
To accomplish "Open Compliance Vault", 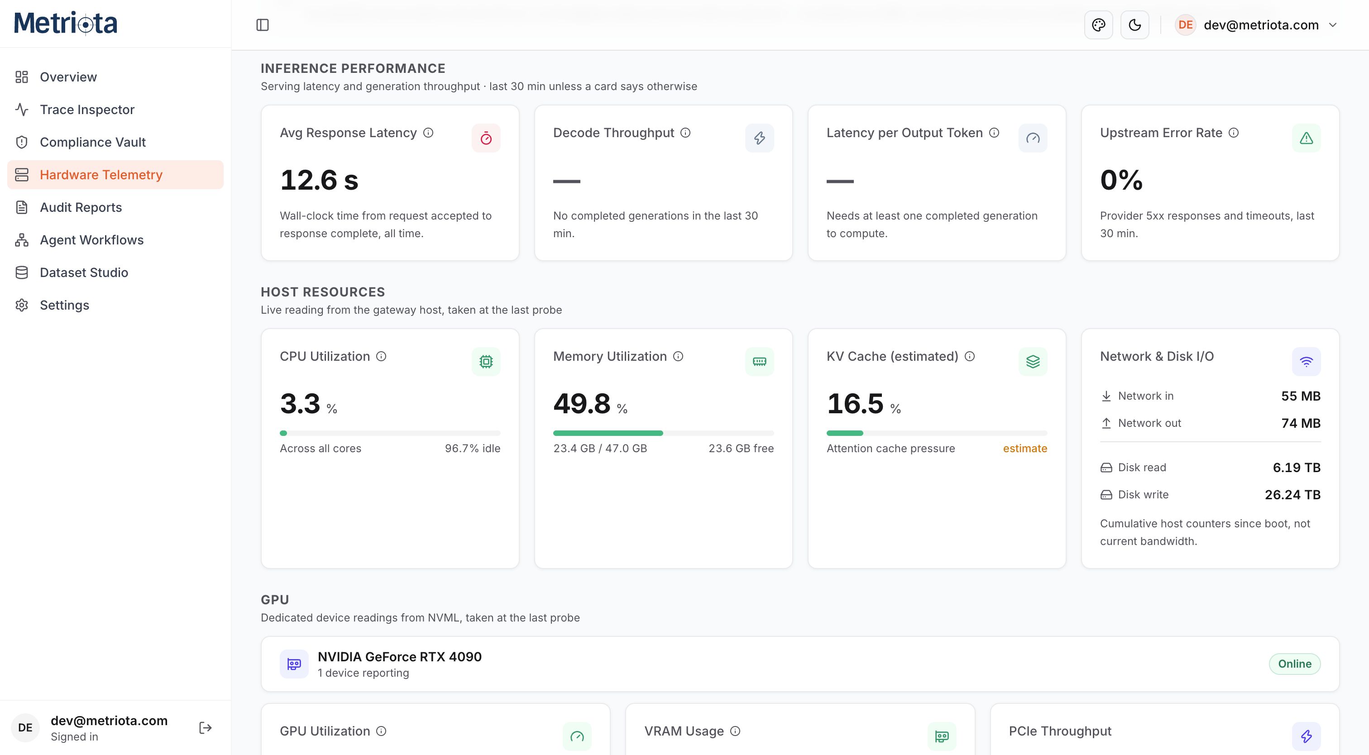I will tap(115, 142).
